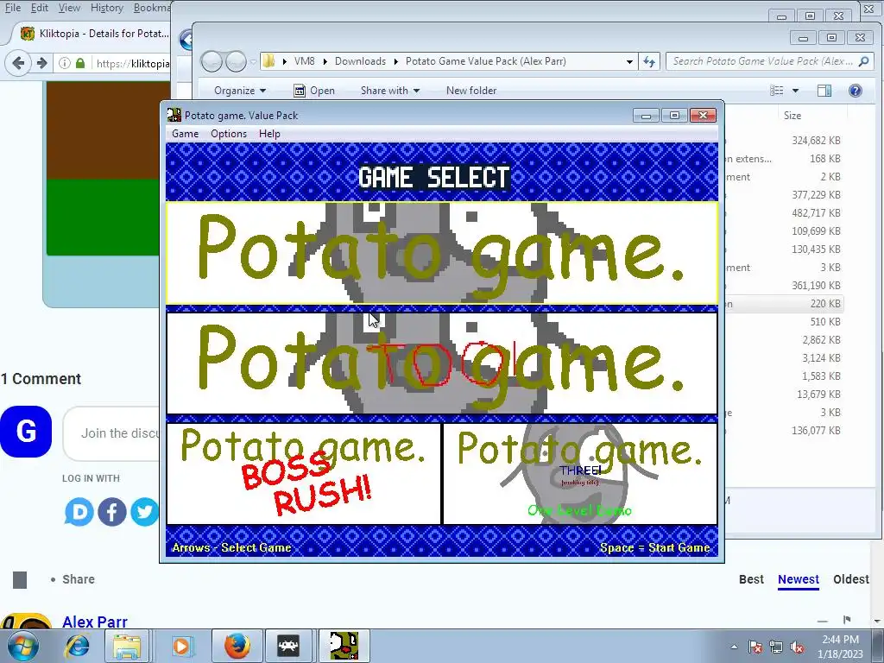
Task: Select the first Potato game banner
Action: [x=441, y=253]
